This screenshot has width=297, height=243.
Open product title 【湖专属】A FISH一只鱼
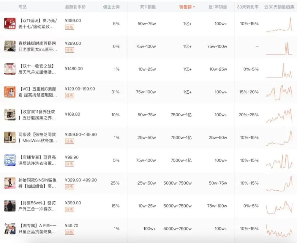click(37, 228)
